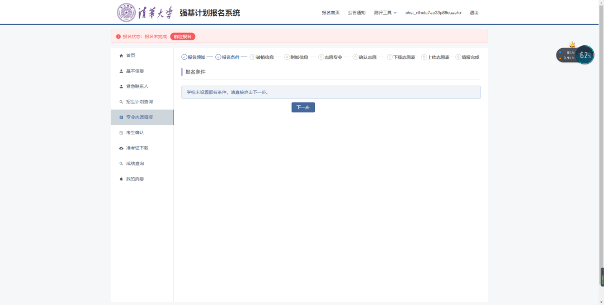Click the checked circle of 报名条件 step

pos(218,57)
